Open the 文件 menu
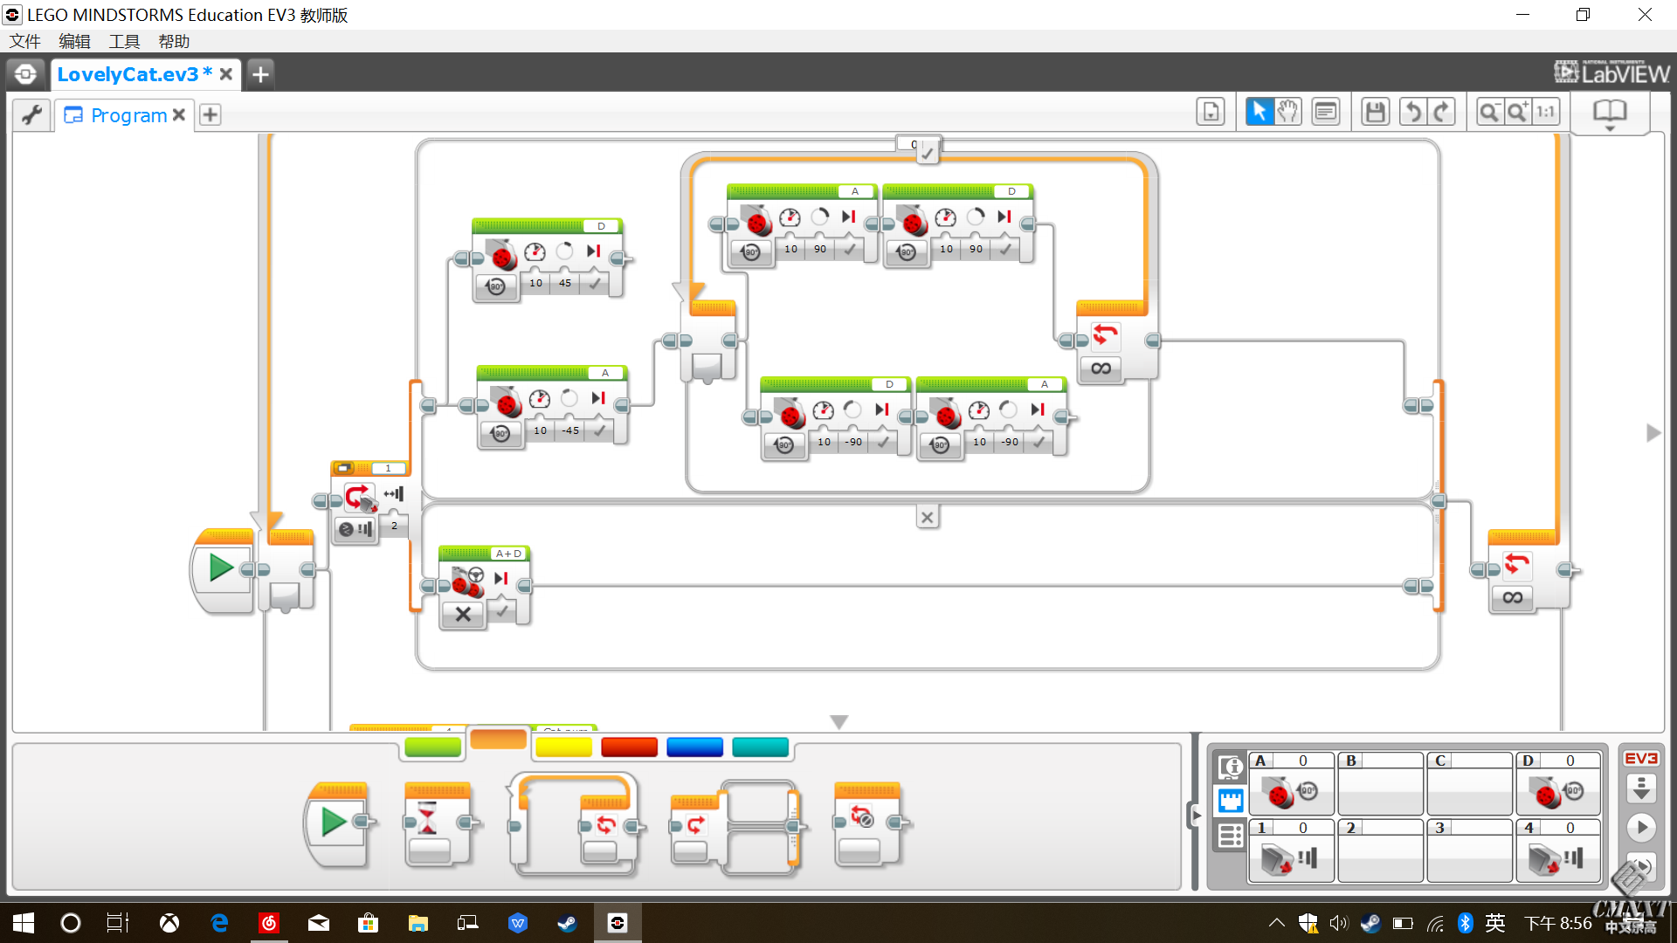 [x=25, y=41]
